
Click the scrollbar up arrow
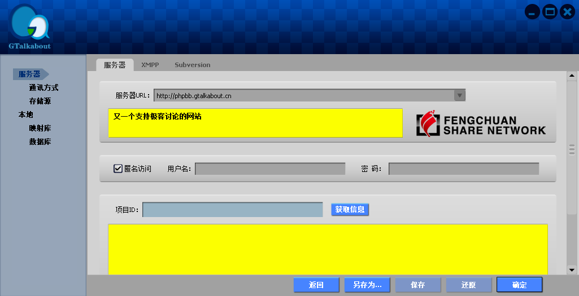(x=572, y=76)
